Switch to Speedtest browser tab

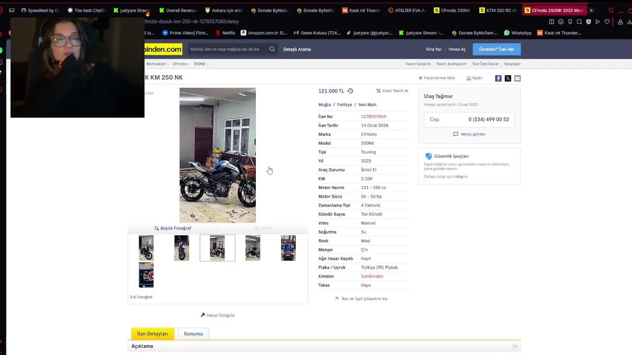(40, 10)
